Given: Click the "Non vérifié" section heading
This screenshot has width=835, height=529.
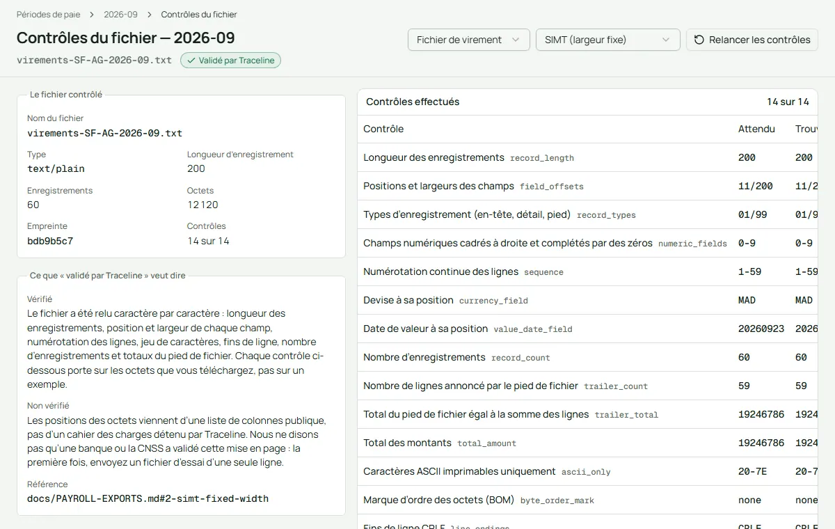Looking at the screenshot, I should (x=48, y=406).
